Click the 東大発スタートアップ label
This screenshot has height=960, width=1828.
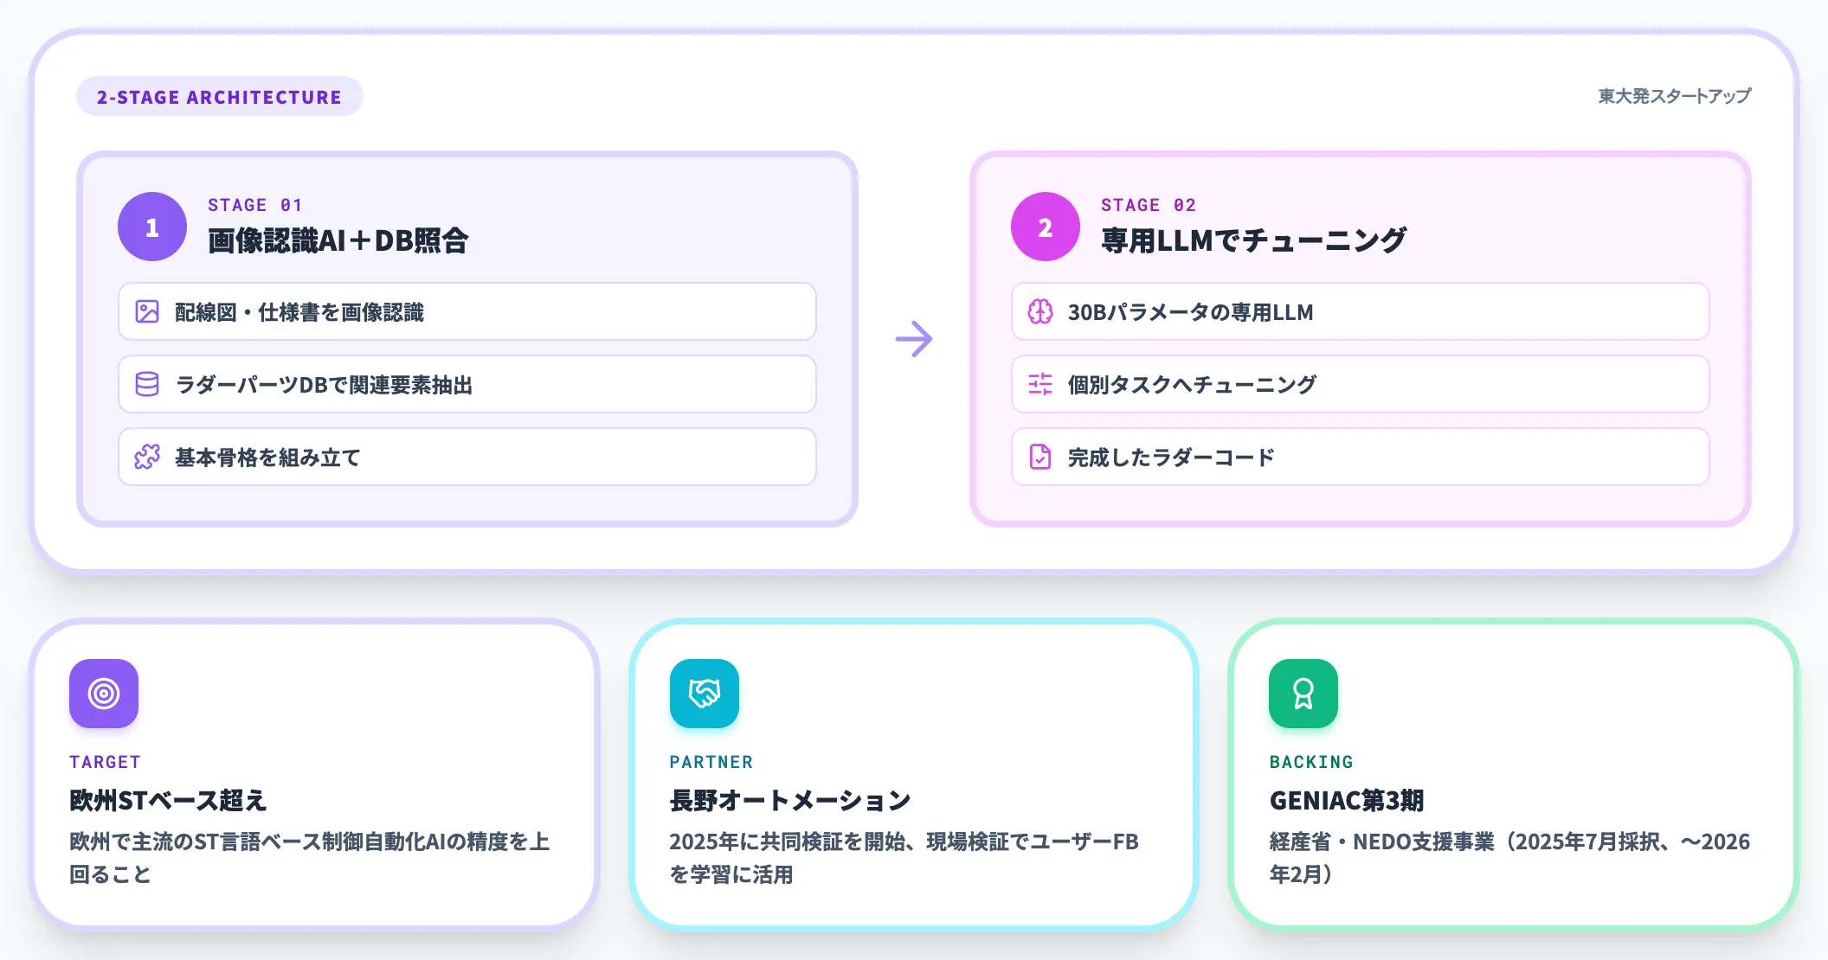point(1675,96)
